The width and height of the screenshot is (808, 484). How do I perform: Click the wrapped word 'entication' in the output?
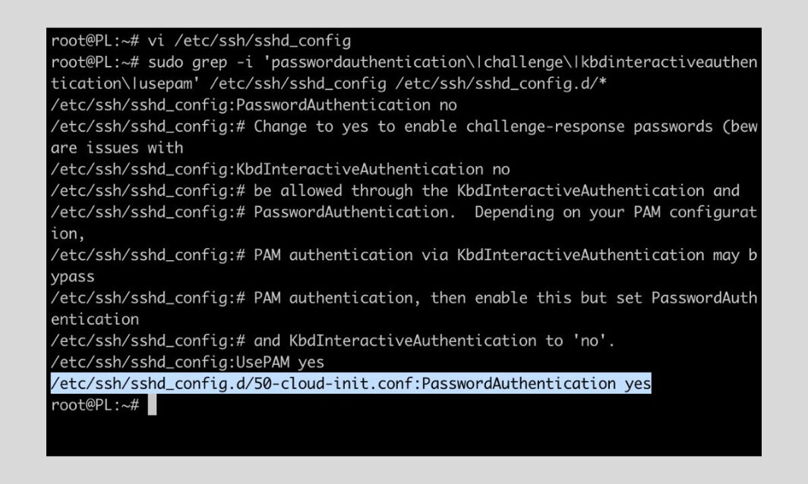tap(95, 319)
